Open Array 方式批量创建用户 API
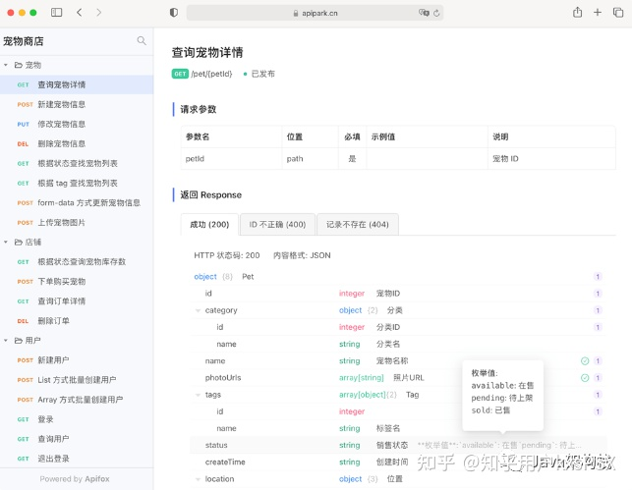 point(77,400)
